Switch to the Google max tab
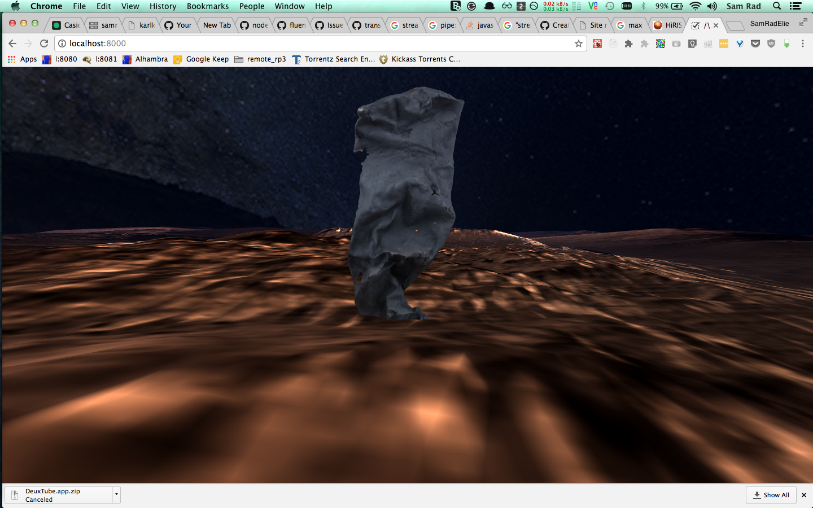The width and height of the screenshot is (813, 508). pyautogui.click(x=630, y=25)
